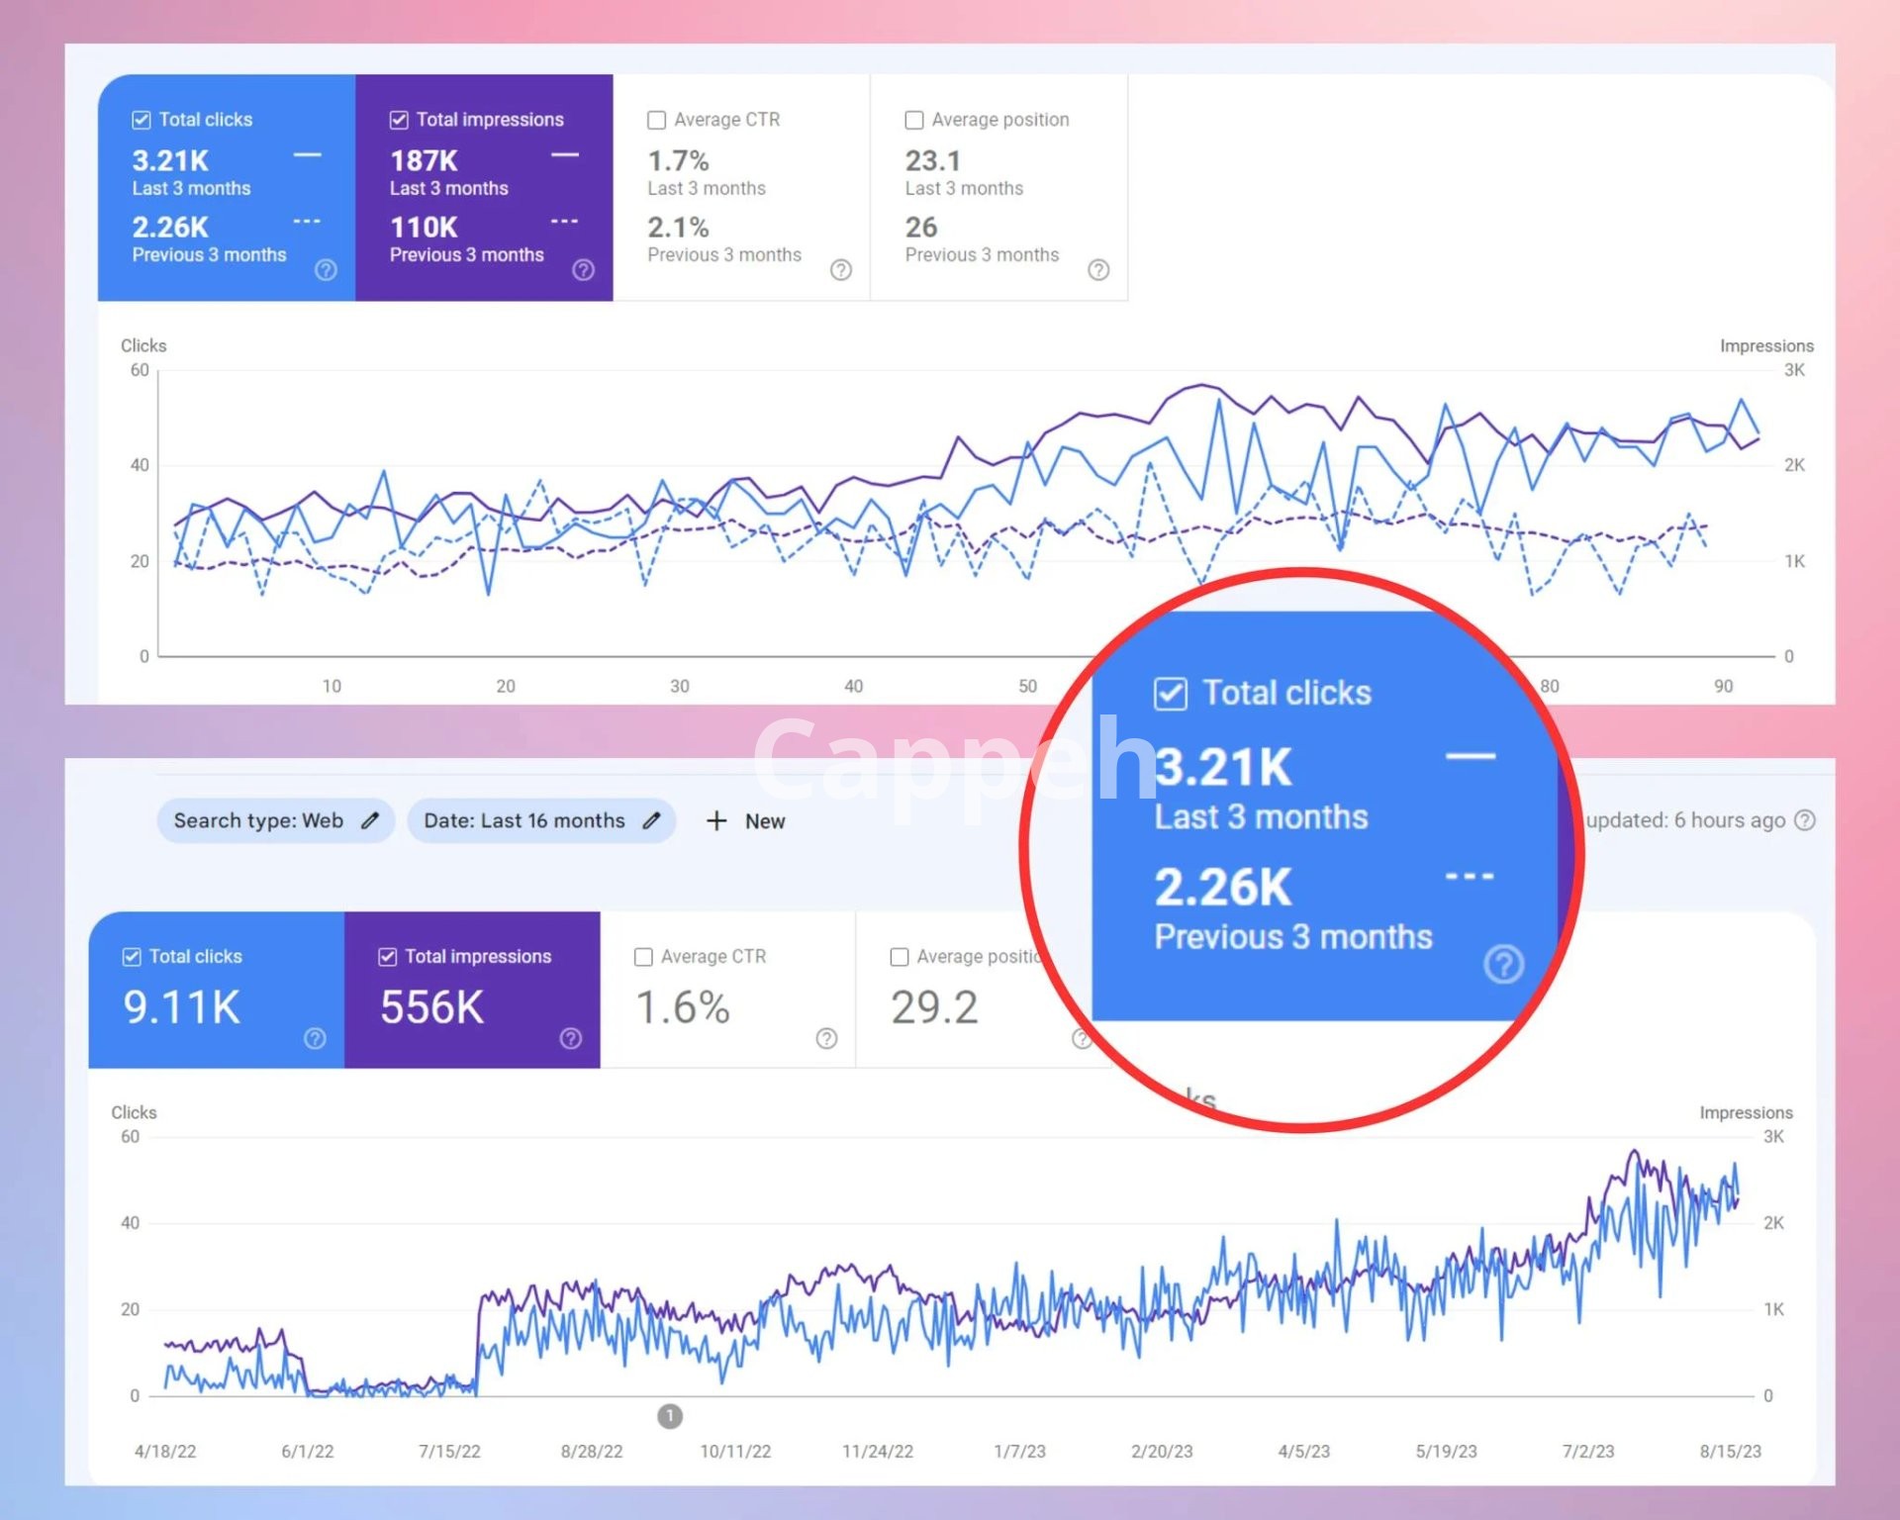Click help icon in top Total clicks card
This screenshot has width=1900, height=1520.
click(326, 270)
